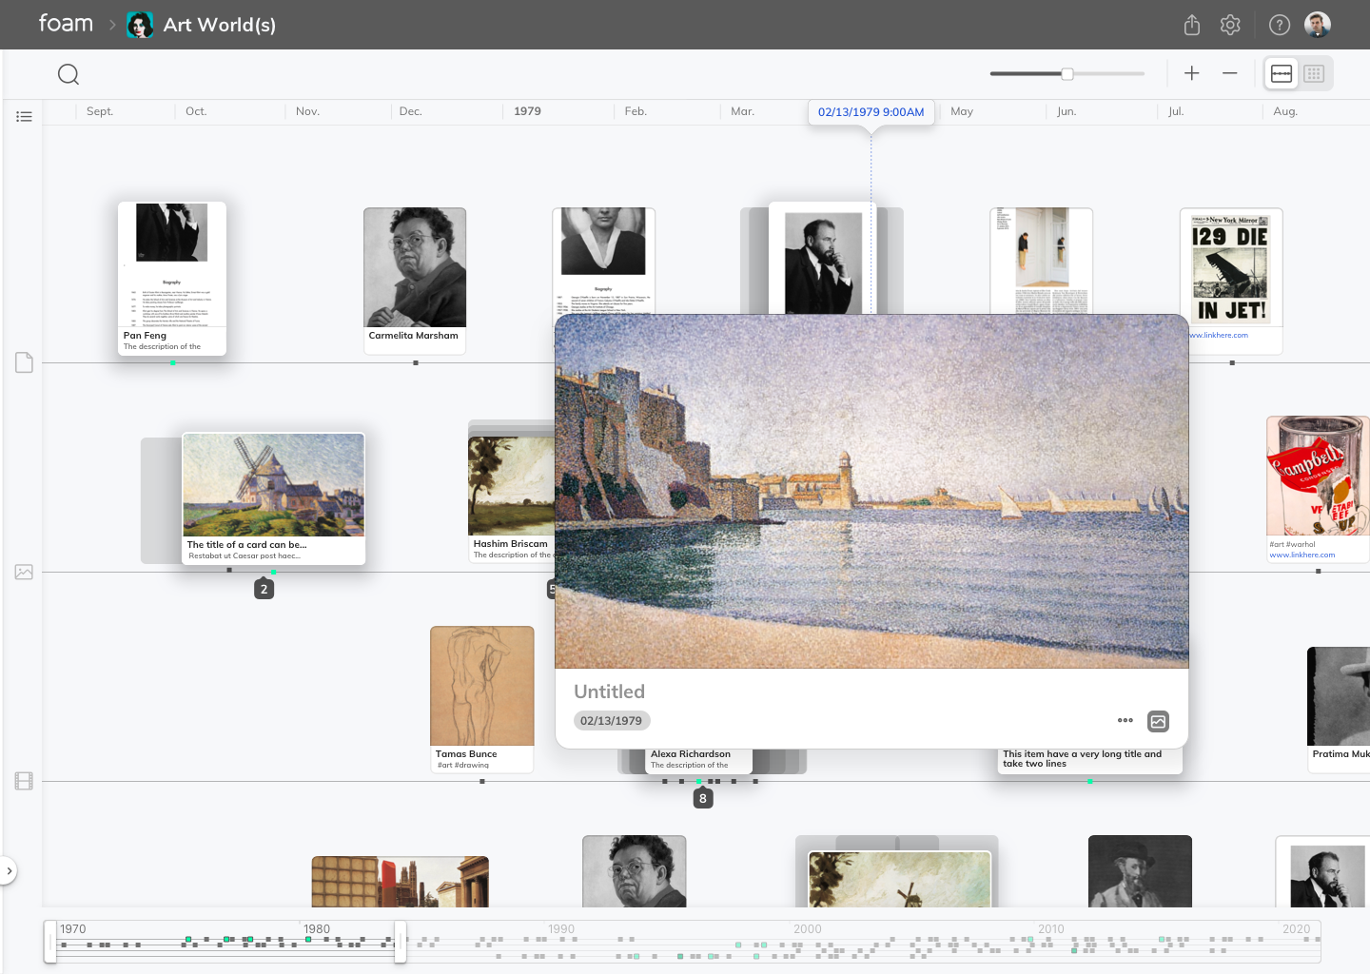This screenshot has height=974, width=1370.
Task: Adjust the timeline zoom slider handle
Action: click(1067, 73)
